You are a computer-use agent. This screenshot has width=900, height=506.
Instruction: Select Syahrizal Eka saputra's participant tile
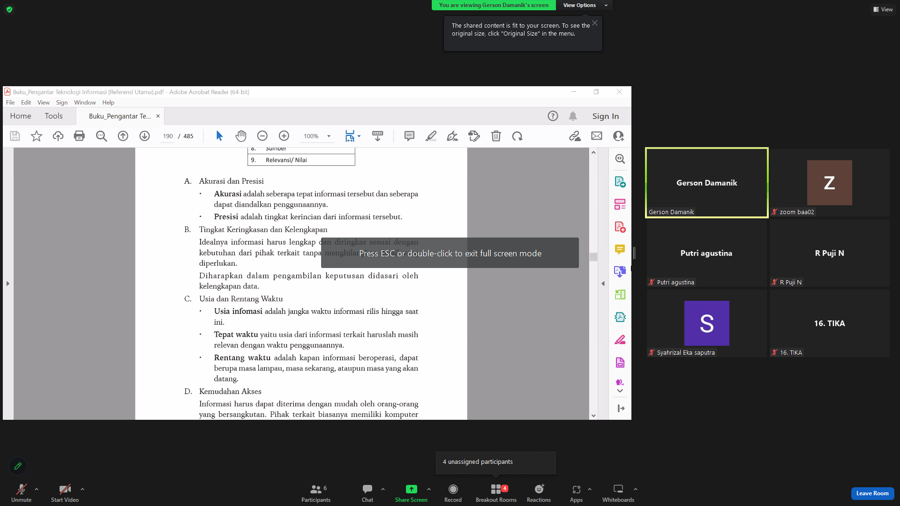tap(707, 323)
